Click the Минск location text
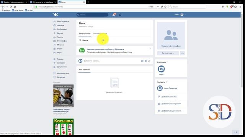245x137 pixels. (x=85, y=40)
